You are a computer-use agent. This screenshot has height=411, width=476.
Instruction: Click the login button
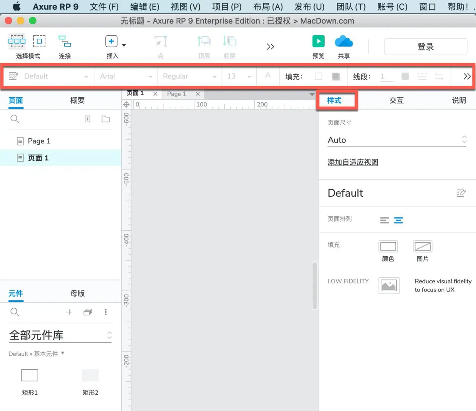tap(425, 46)
